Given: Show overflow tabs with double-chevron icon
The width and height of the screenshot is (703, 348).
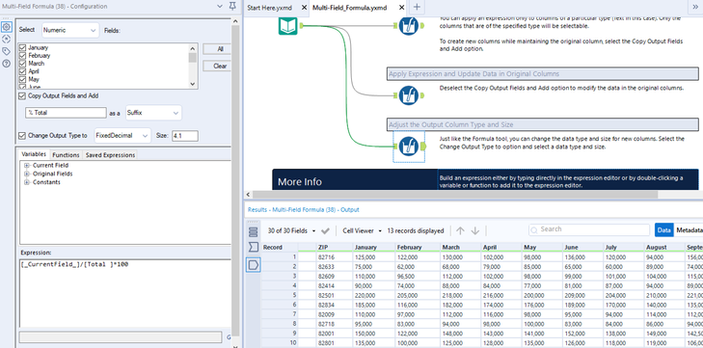Looking at the screenshot, I should (x=696, y=7).
